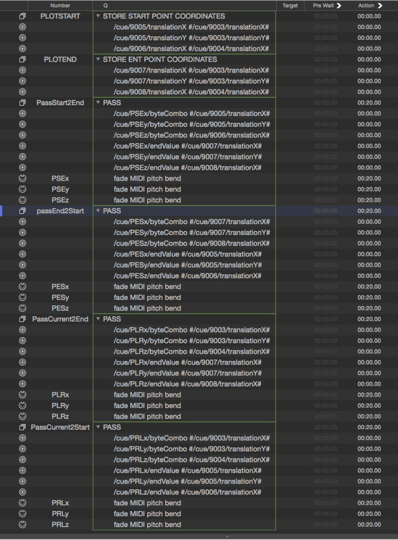Click the panel resize handle at the bottom
Image resolution: width=398 pixels, height=540 pixels.
pyautogui.click(x=227, y=536)
